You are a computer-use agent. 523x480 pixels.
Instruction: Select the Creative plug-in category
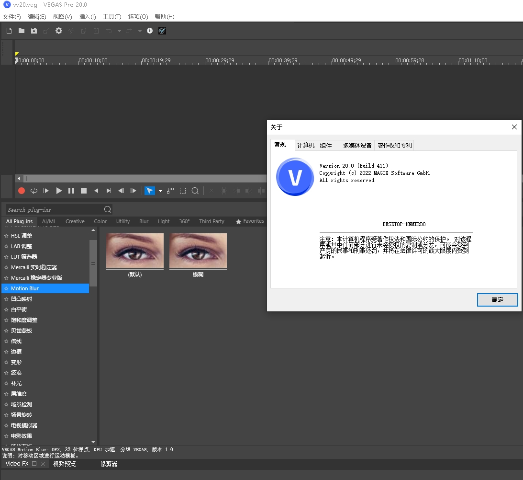75,221
